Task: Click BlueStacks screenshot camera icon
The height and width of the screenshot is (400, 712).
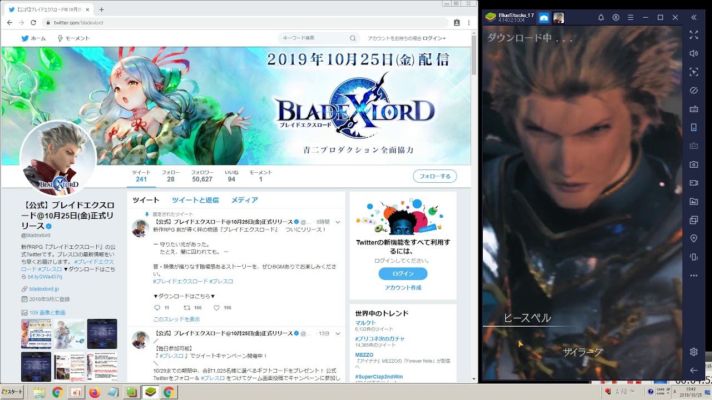Action: point(694,164)
